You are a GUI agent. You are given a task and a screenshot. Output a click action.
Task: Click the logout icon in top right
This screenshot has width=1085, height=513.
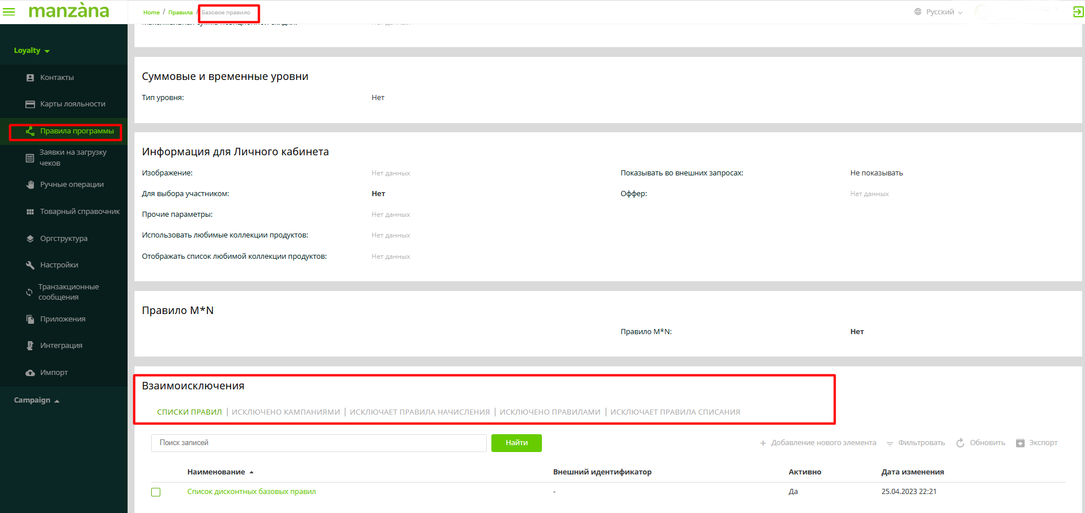click(1078, 12)
